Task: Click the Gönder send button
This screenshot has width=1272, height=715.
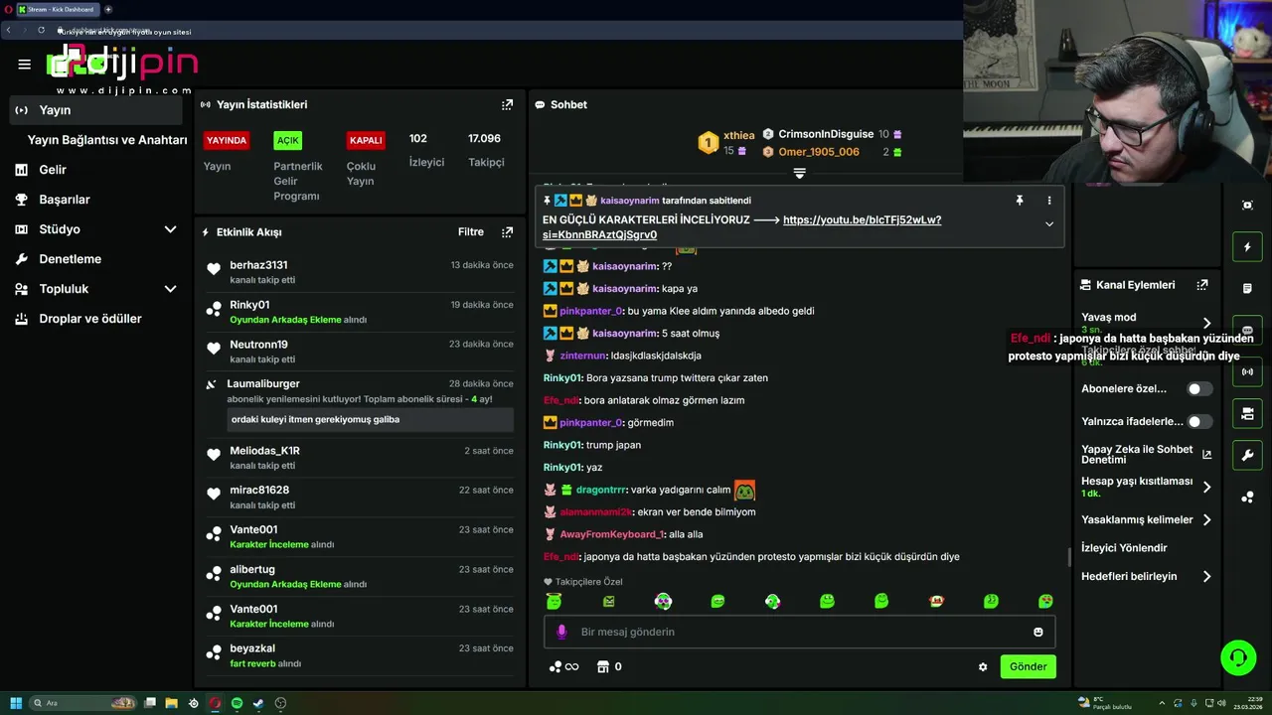Action: pos(1028,666)
